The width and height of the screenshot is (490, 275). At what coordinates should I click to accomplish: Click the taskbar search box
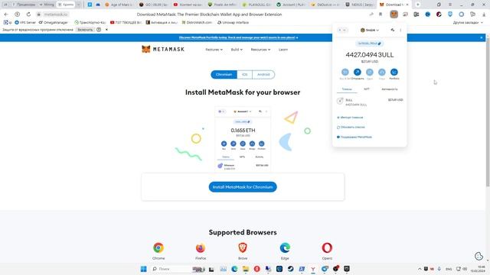pos(178,269)
